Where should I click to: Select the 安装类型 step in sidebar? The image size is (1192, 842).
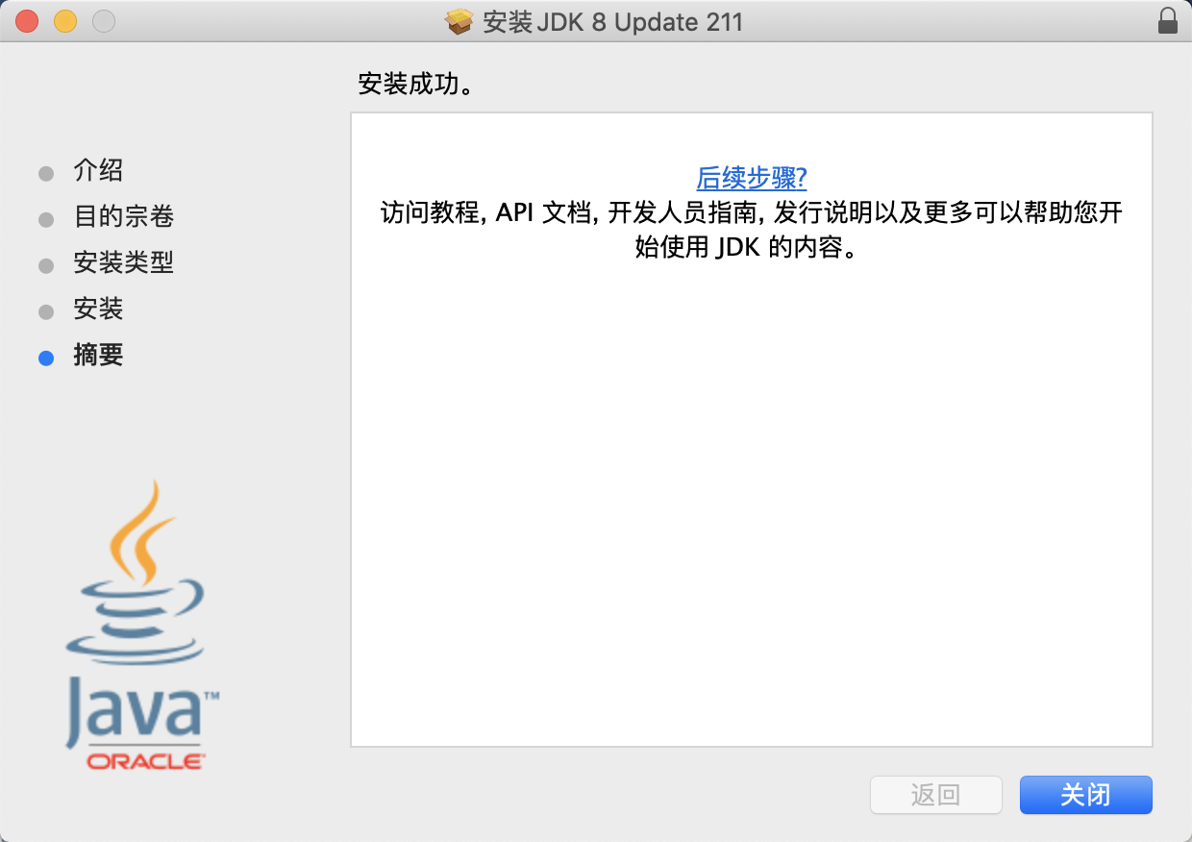pyautogui.click(x=123, y=262)
